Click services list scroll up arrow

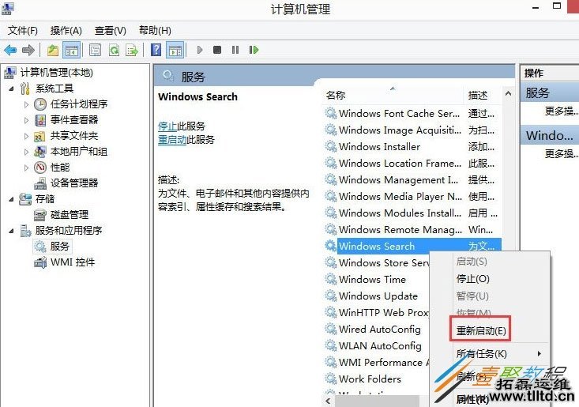coord(508,94)
